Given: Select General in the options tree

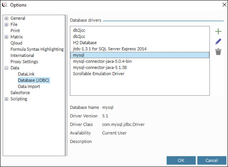Looking at the screenshot, I should [x=18, y=18].
